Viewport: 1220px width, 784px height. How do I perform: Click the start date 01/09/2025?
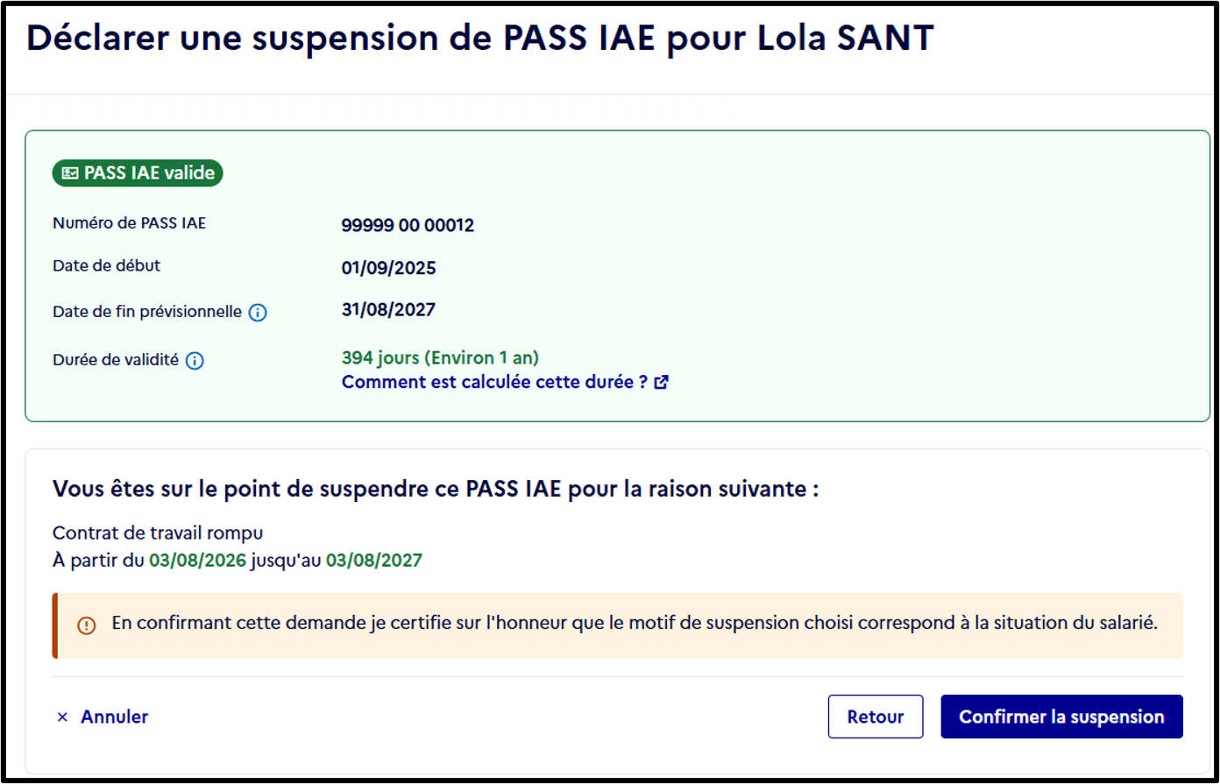(x=388, y=268)
